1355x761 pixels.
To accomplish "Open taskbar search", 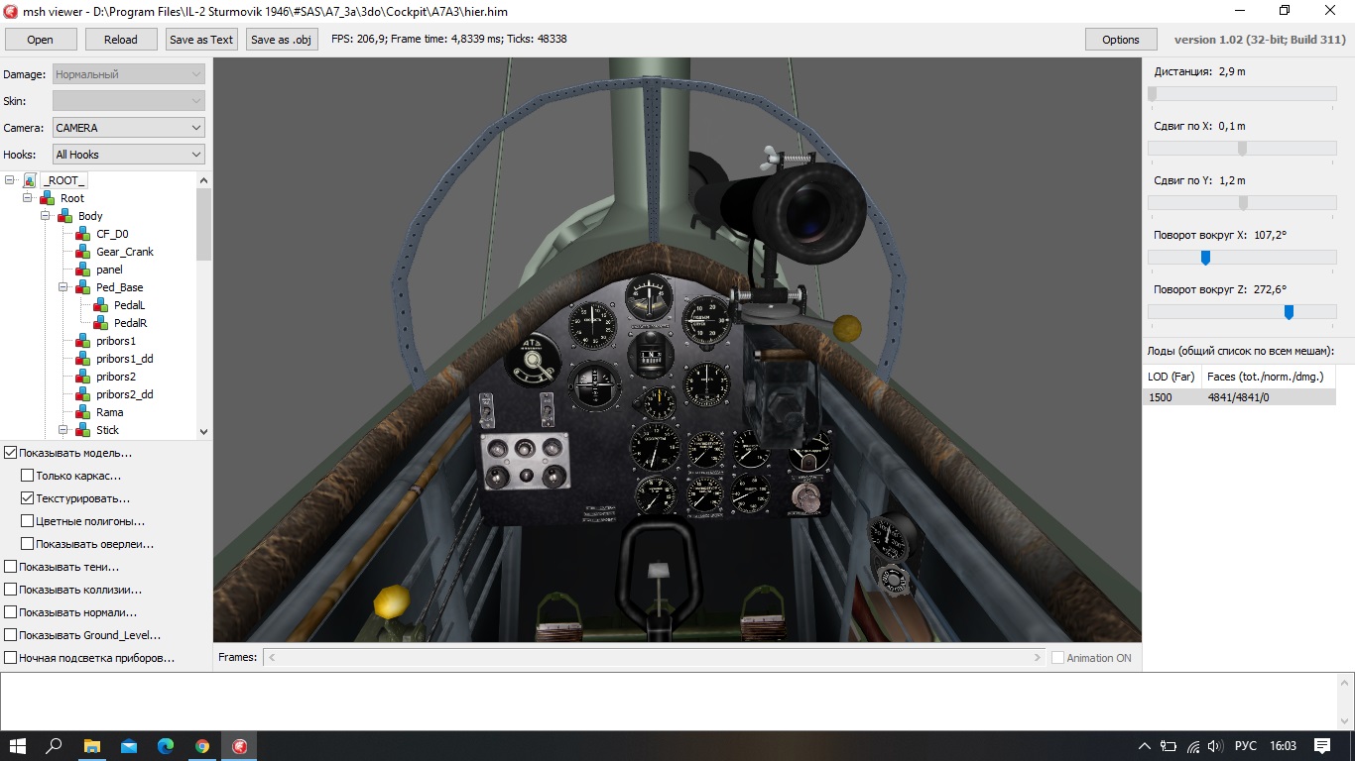I will pyautogui.click(x=55, y=746).
